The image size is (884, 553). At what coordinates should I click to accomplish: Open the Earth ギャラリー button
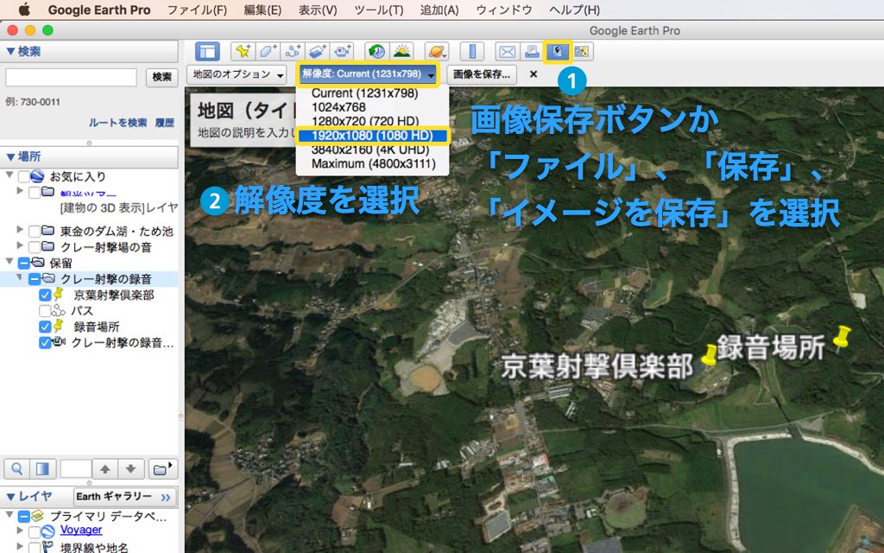[x=125, y=497]
